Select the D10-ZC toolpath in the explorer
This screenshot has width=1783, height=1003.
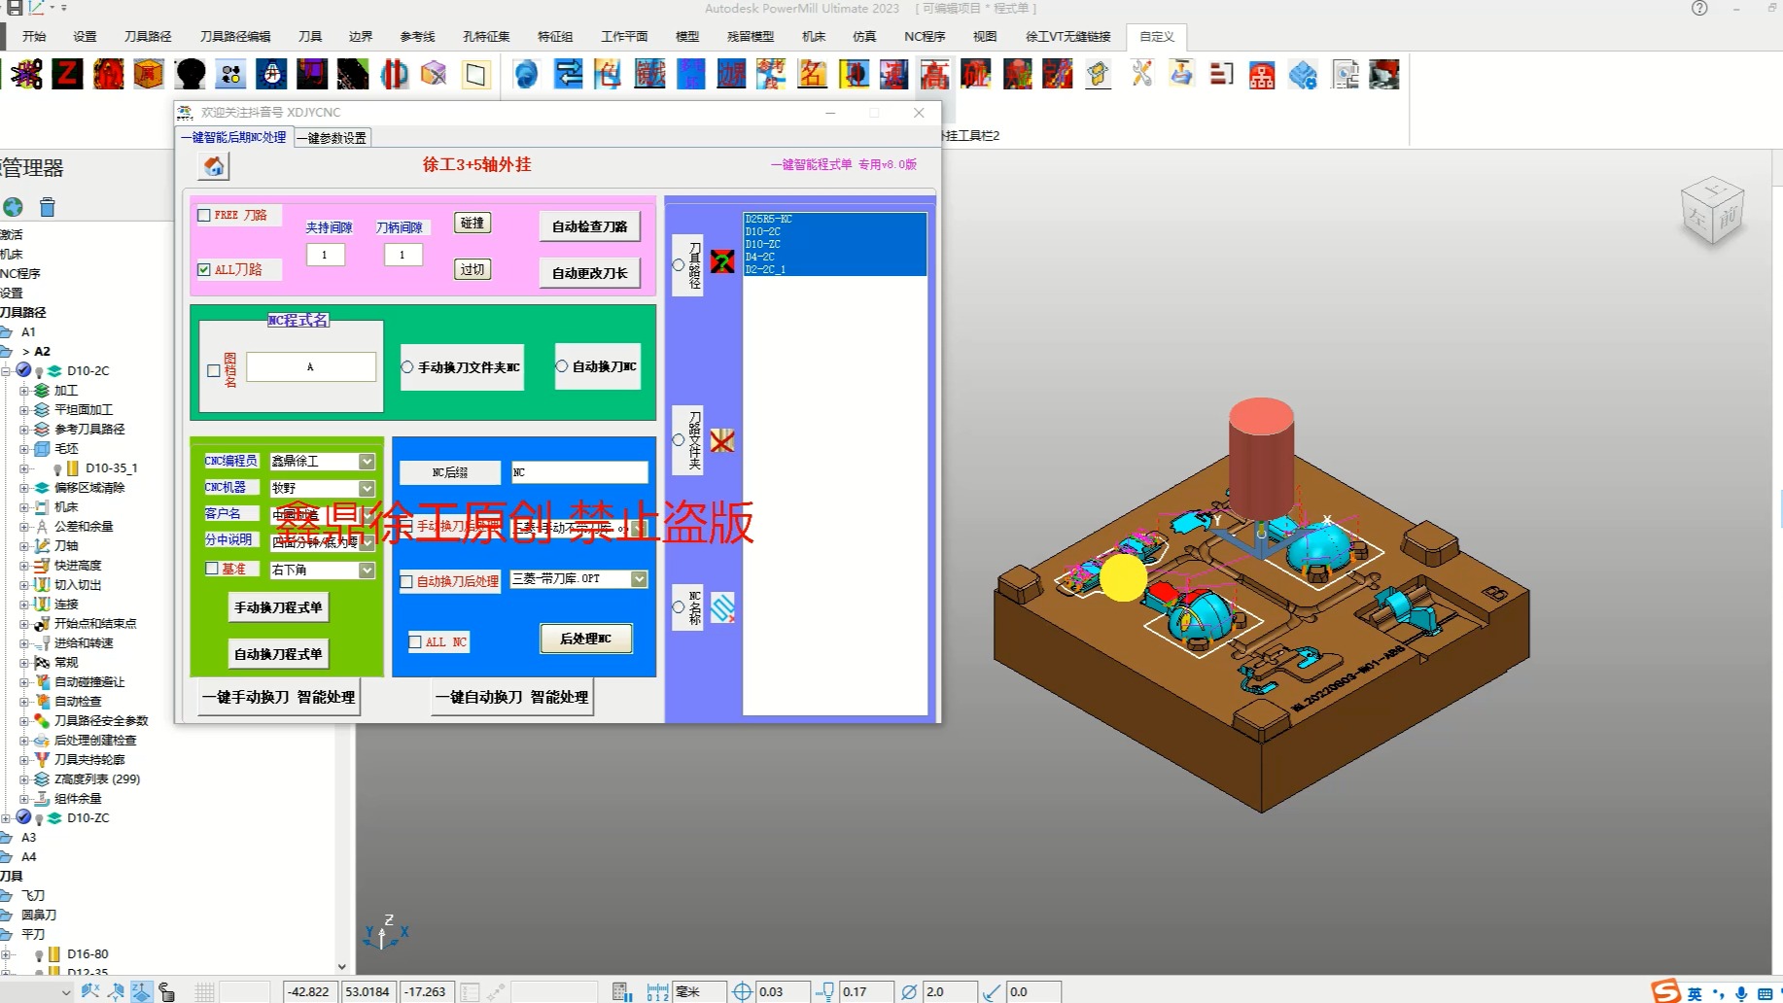tap(88, 818)
